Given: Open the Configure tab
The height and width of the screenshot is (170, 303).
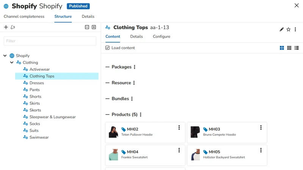Looking at the screenshot, I should (162, 36).
